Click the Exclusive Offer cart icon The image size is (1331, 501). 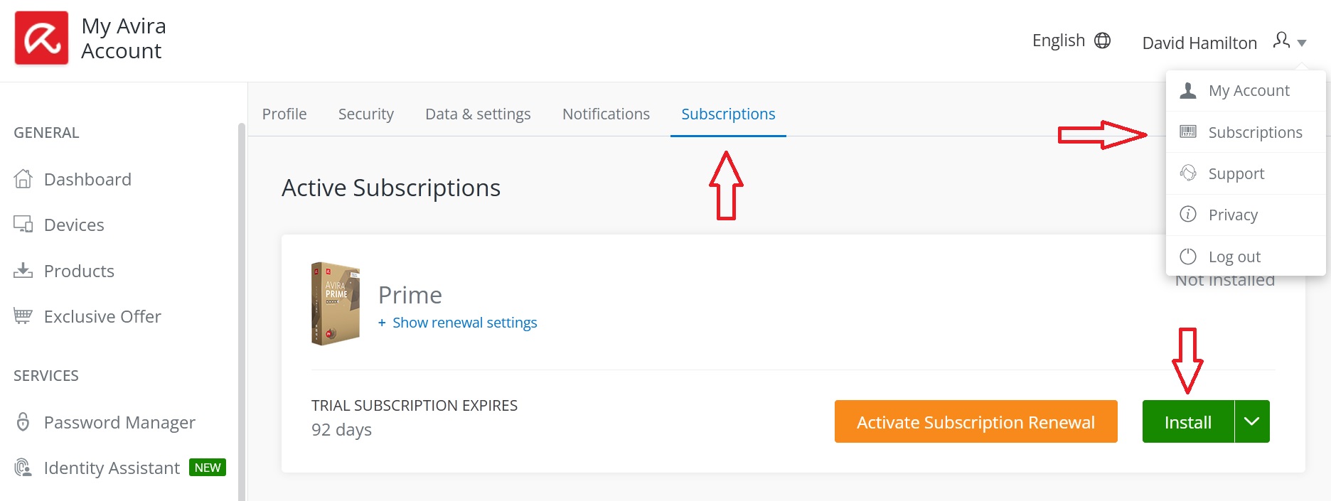click(23, 316)
